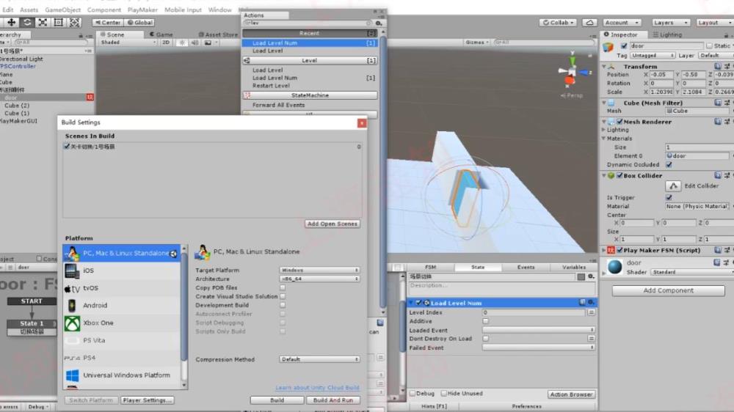Enable Development Build checkbox
This screenshot has width=734, height=412.
click(283, 305)
